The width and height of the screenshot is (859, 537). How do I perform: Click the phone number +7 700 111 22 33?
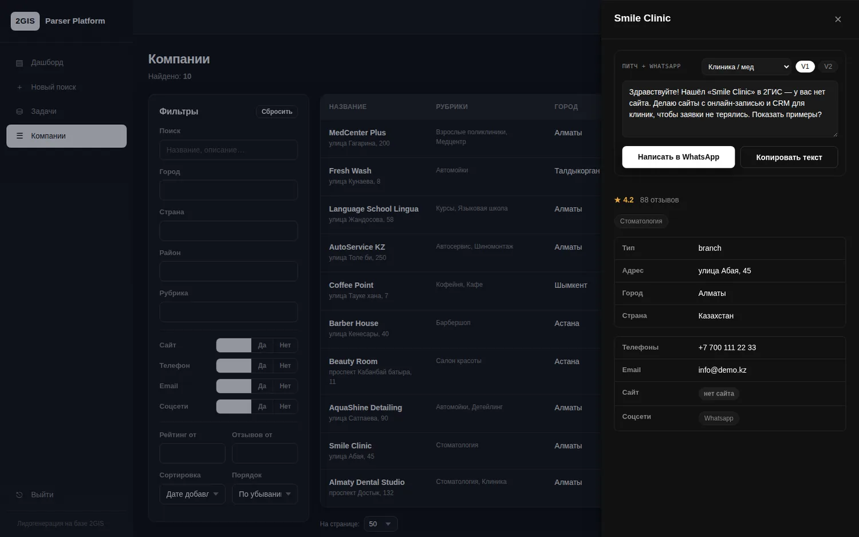727,348
